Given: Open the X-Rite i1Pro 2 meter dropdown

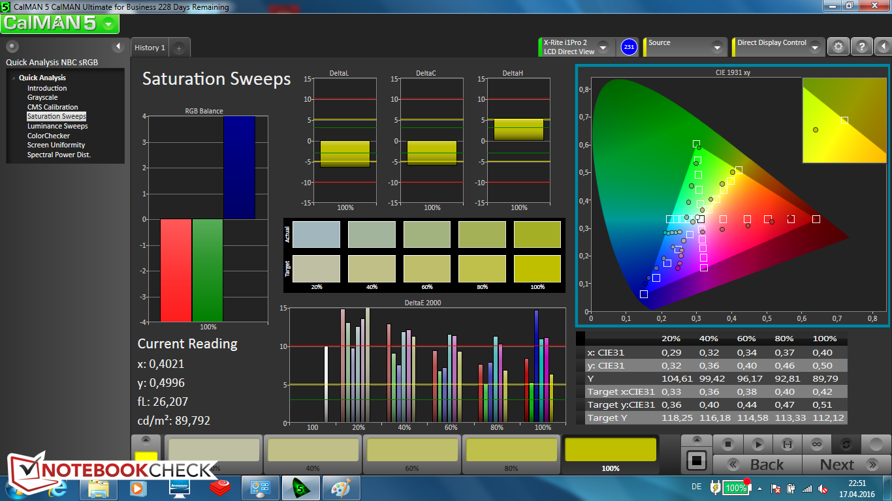Looking at the screenshot, I should tap(603, 48).
